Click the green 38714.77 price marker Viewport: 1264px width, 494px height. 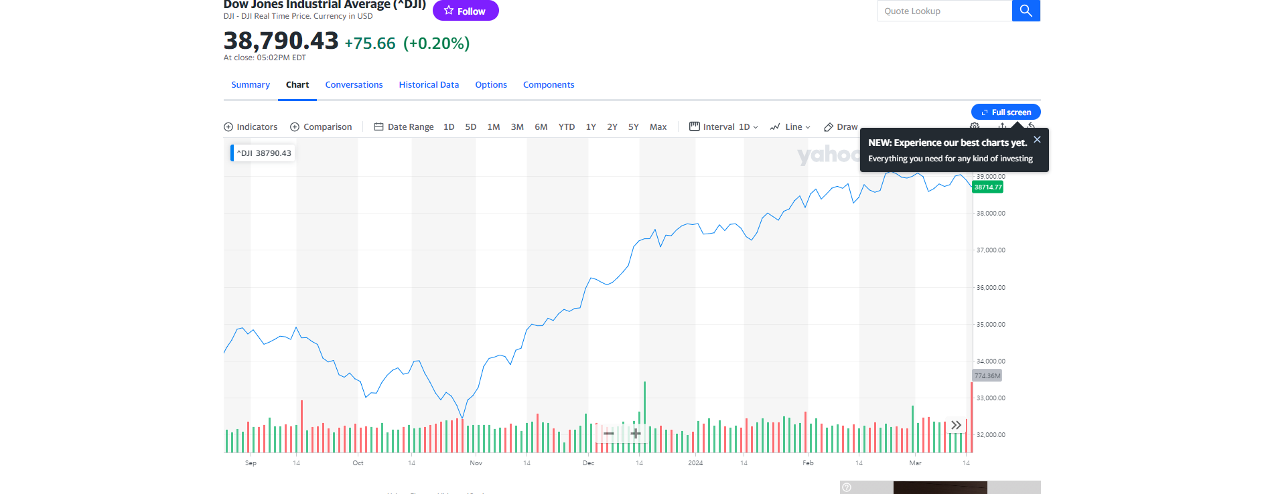988,187
